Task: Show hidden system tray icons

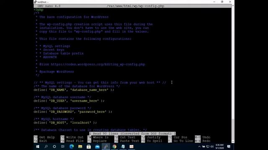Action: [199, 146]
